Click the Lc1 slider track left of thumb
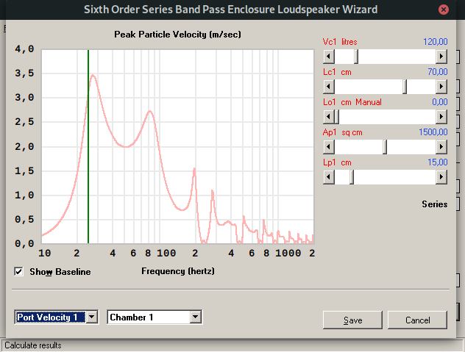 point(369,87)
